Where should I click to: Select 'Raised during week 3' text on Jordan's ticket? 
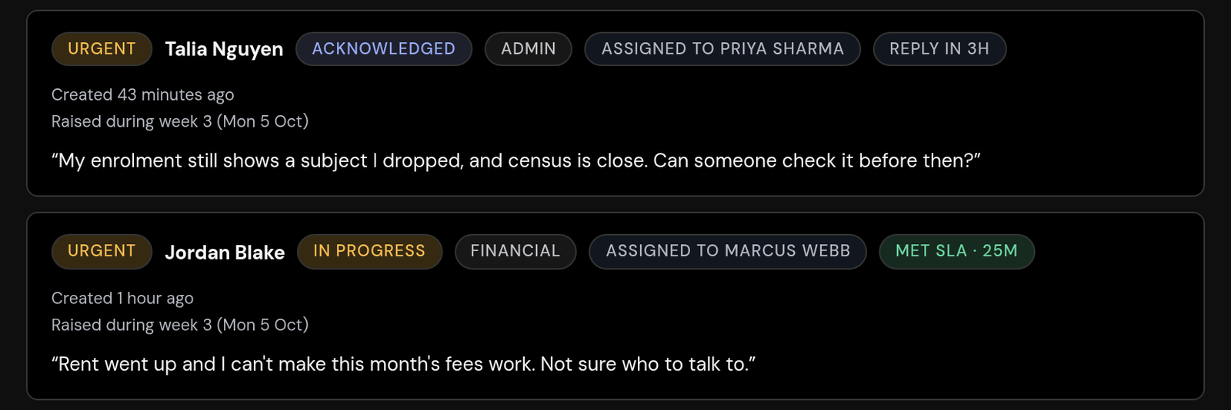(x=132, y=325)
